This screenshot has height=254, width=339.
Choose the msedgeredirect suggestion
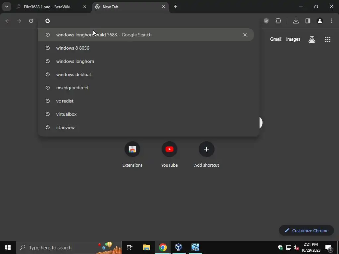pyautogui.click(x=149, y=88)
